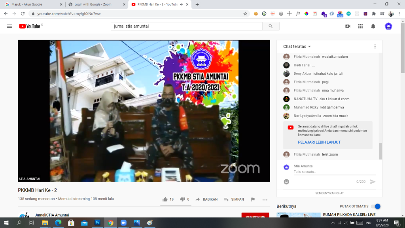Select the PKKMB Hari Ke - 2 YouTube tab
Image resolution: width=405 pixels, height=228 pixels.
click(159, 4)
